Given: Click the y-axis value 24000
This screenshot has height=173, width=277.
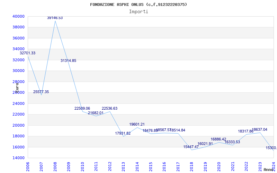Looking at the screenshot, I should [18, 103].
